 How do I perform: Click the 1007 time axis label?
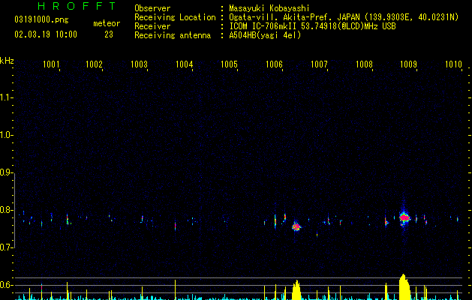(x=319, y=64)
